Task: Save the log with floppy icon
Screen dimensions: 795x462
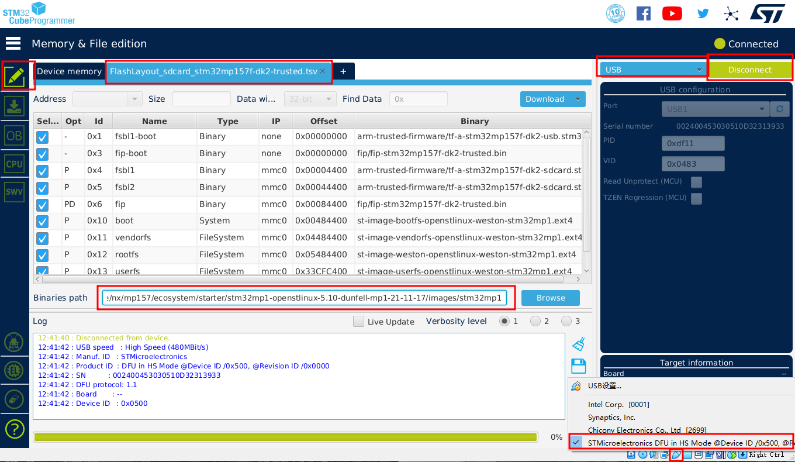Action: click(x=579, y=366)
